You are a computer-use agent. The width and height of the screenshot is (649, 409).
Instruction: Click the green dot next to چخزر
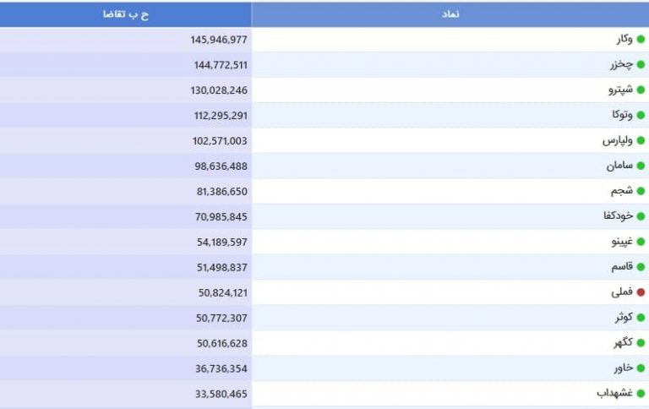(x=641, y=64)
